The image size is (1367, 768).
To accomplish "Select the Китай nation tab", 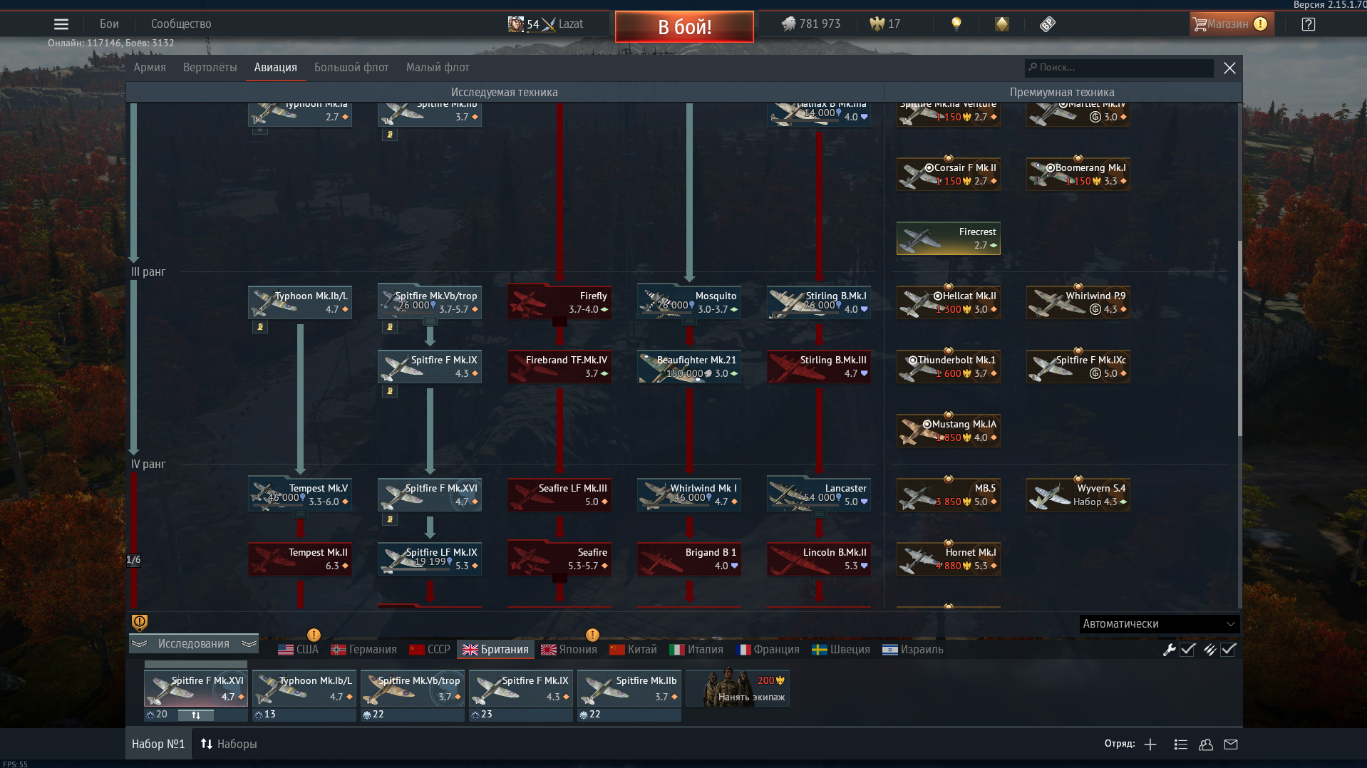I will 633,650.
